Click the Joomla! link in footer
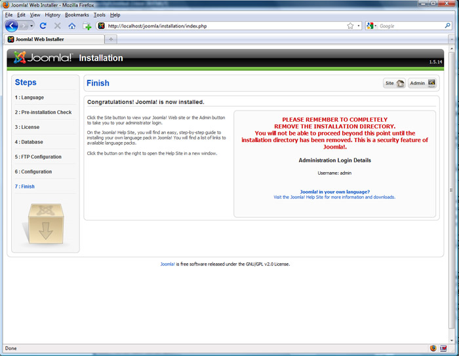459x356 pixels. pos(167,264)
